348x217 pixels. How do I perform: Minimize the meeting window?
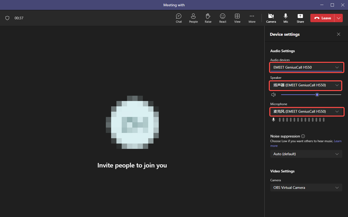click(x=322, y=5)
